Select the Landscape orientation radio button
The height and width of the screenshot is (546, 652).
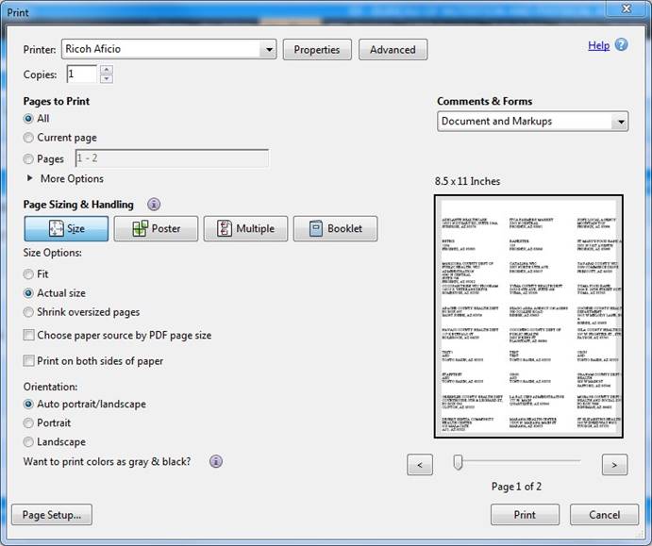28,441
